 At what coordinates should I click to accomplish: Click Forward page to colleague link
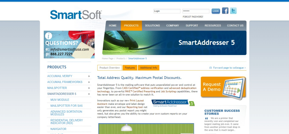click(229, 68)
